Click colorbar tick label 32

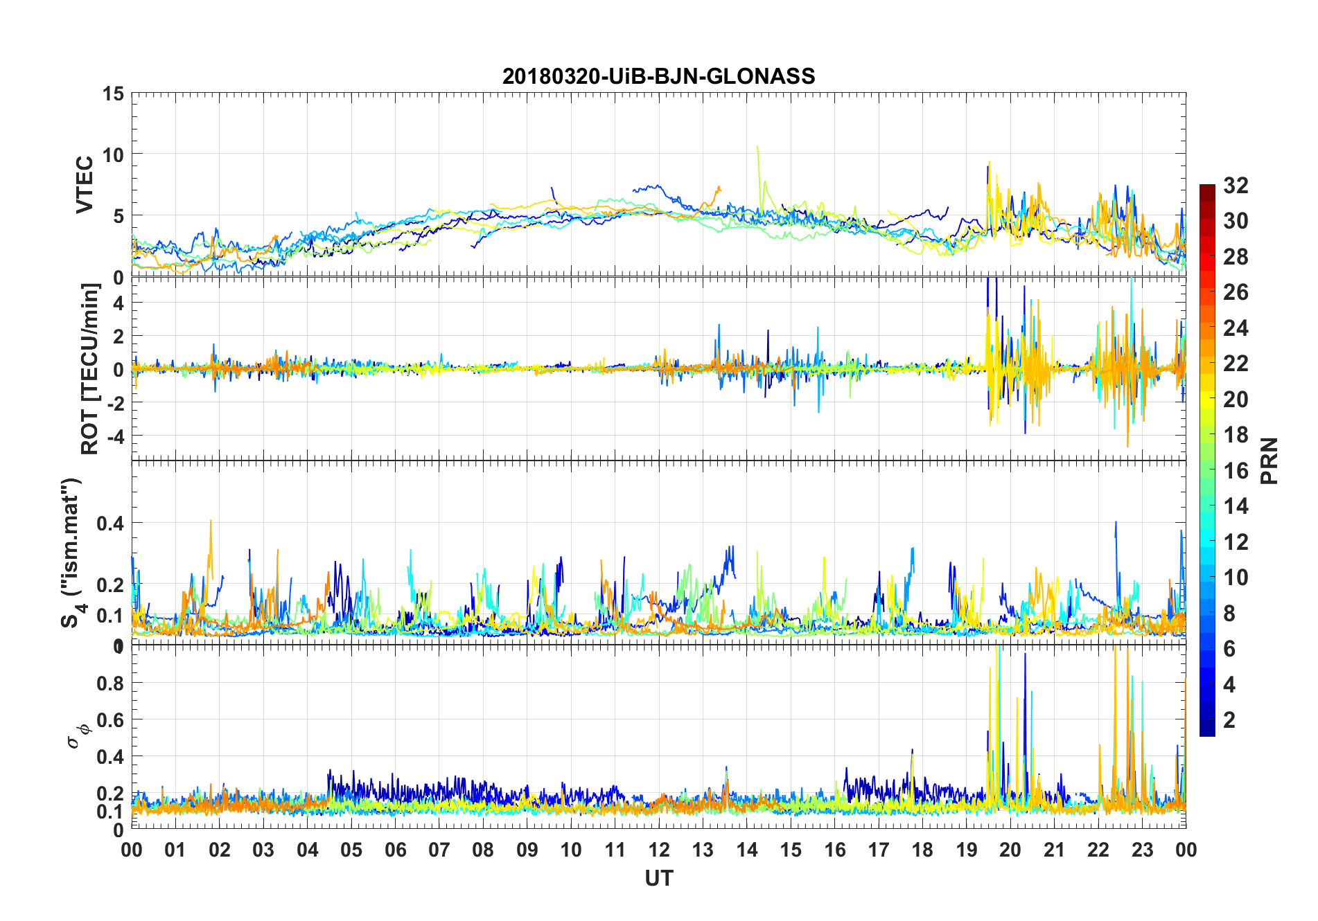tap(1236, 186)
